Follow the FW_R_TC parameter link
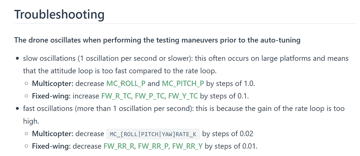The width and height of the screenshot is (360, 156). pos(116,96)
